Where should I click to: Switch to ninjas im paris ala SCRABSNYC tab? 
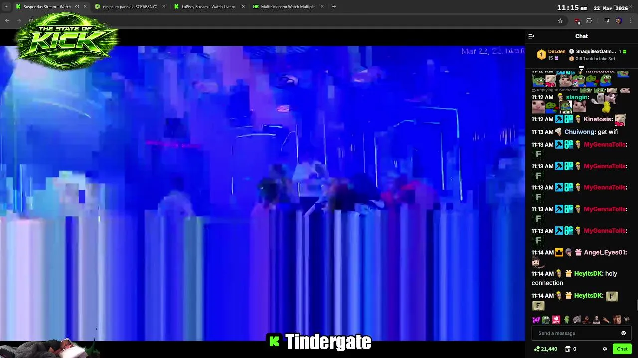tap(130, 7)
